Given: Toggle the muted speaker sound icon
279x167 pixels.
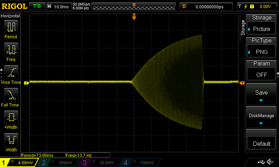Looking at the screenshot, I should coord(270,162).
